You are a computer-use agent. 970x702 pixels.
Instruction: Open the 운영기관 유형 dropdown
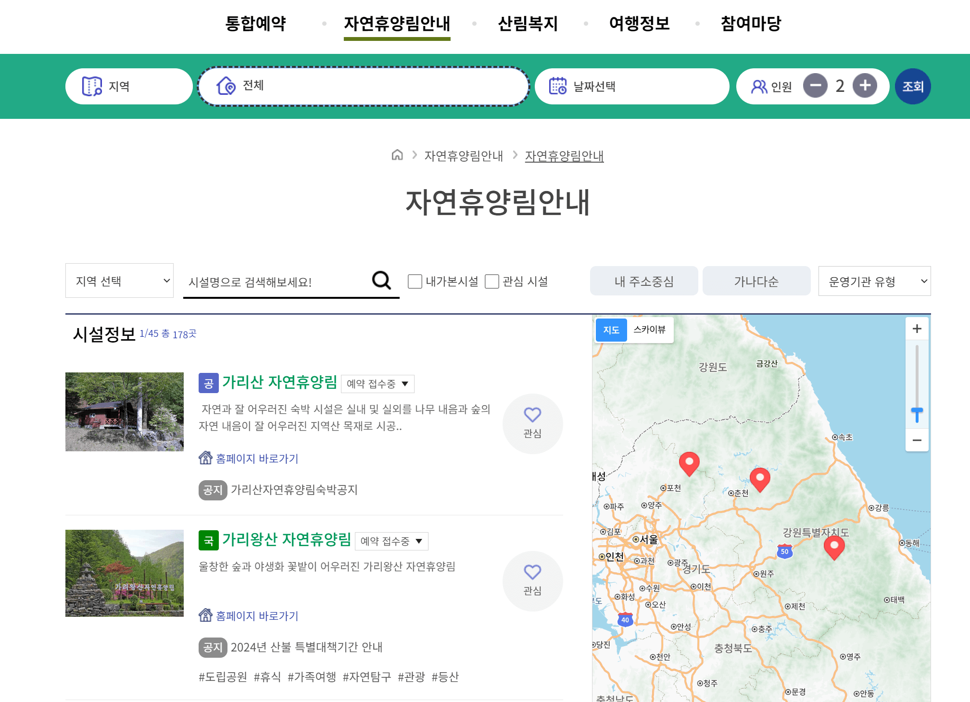[x=874, y=281]
